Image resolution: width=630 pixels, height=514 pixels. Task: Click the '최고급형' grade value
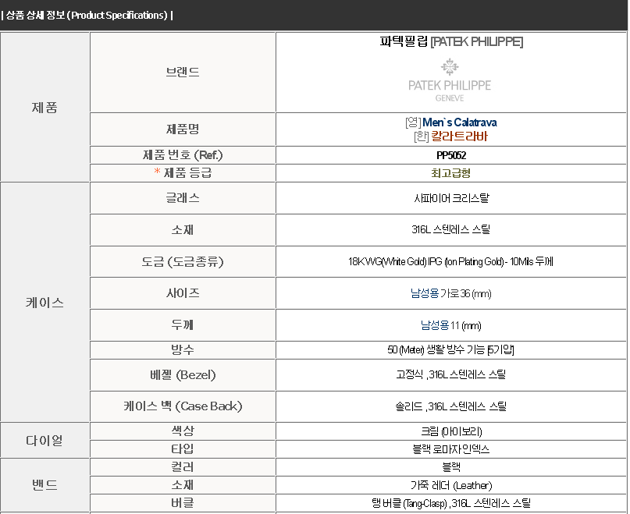pos(450,173)
